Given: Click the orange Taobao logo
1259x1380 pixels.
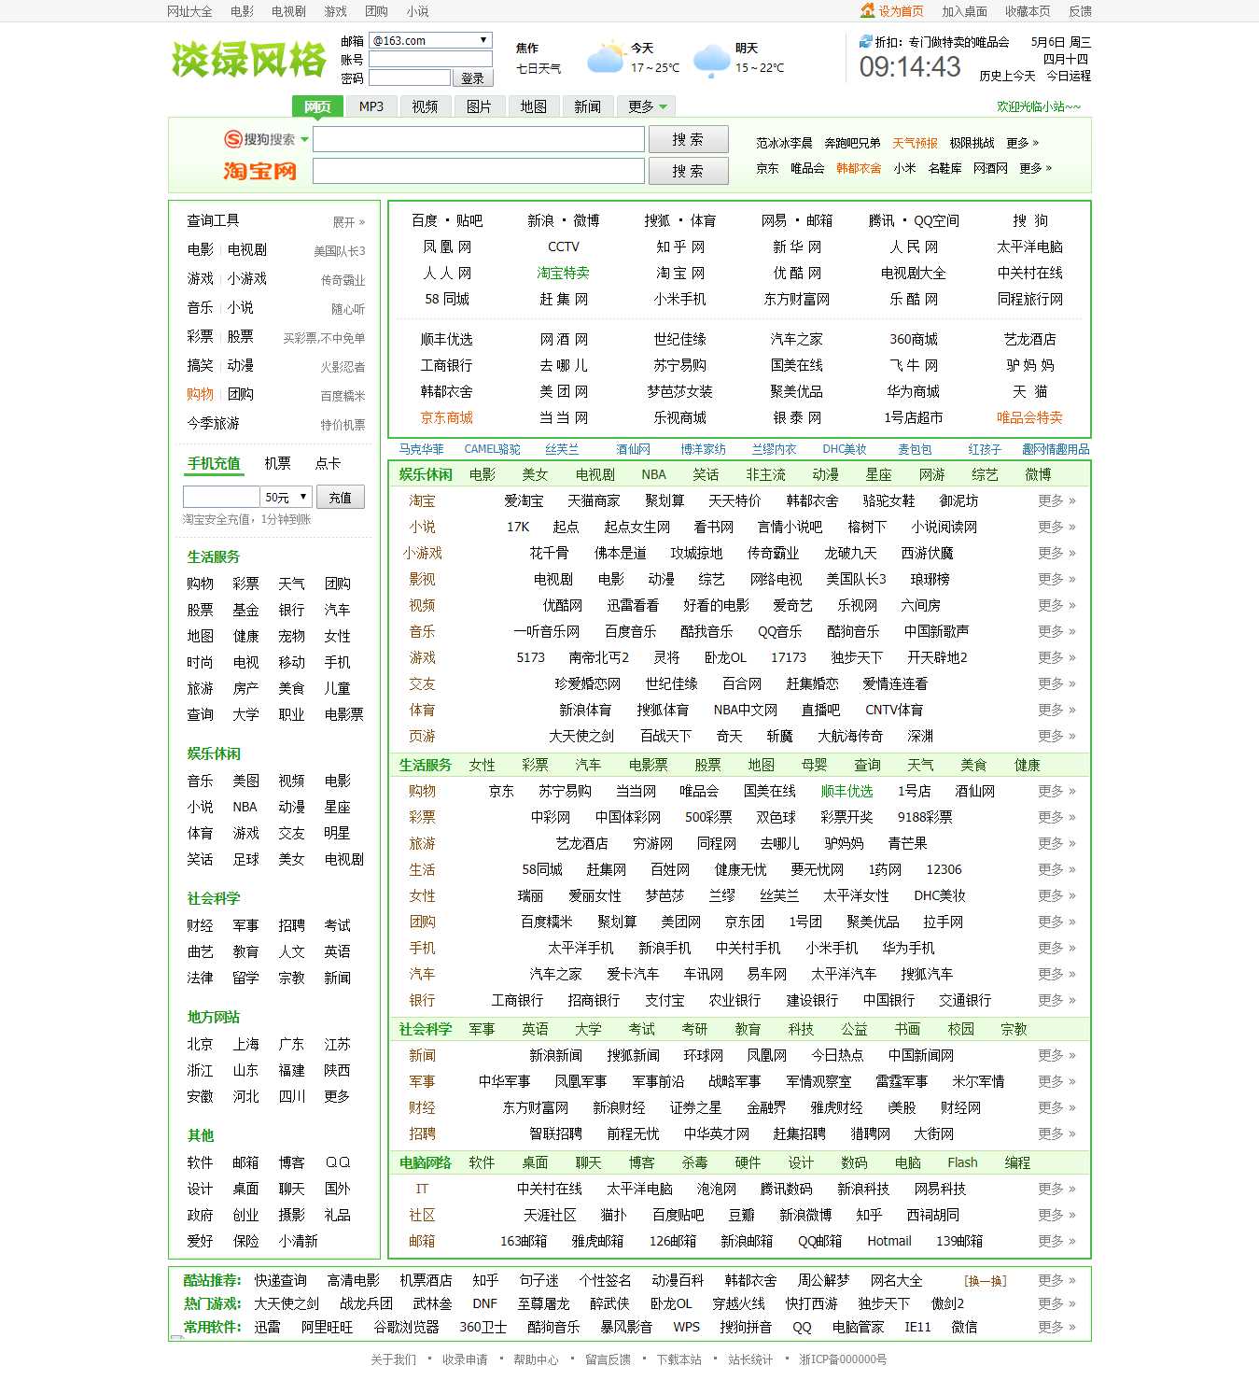Looking at the screenshot, I should click(258, 171).
